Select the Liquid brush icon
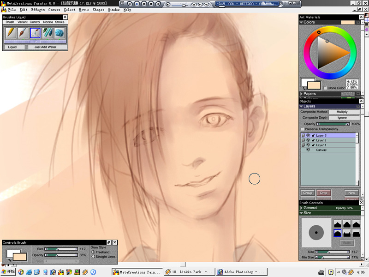The width and height of the screenshot is (369, 277). (x=35, y=33)
